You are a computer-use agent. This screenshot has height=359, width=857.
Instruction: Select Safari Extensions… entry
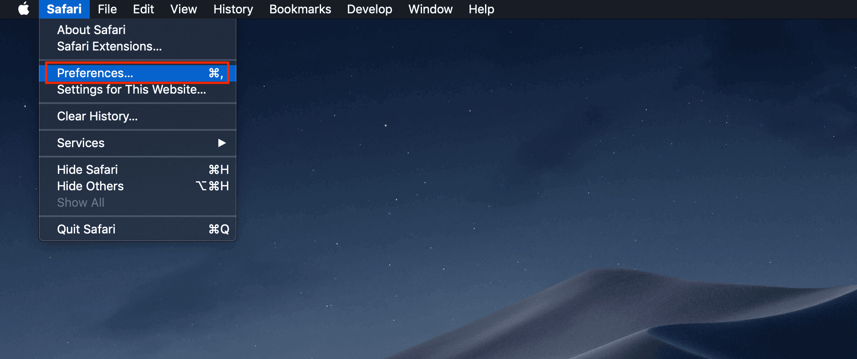tap(138, 46)
